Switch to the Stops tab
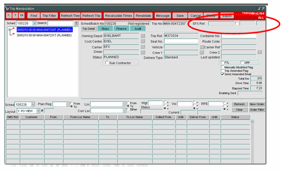The width and height of the screenshot is (281, 170). point(105,29)
